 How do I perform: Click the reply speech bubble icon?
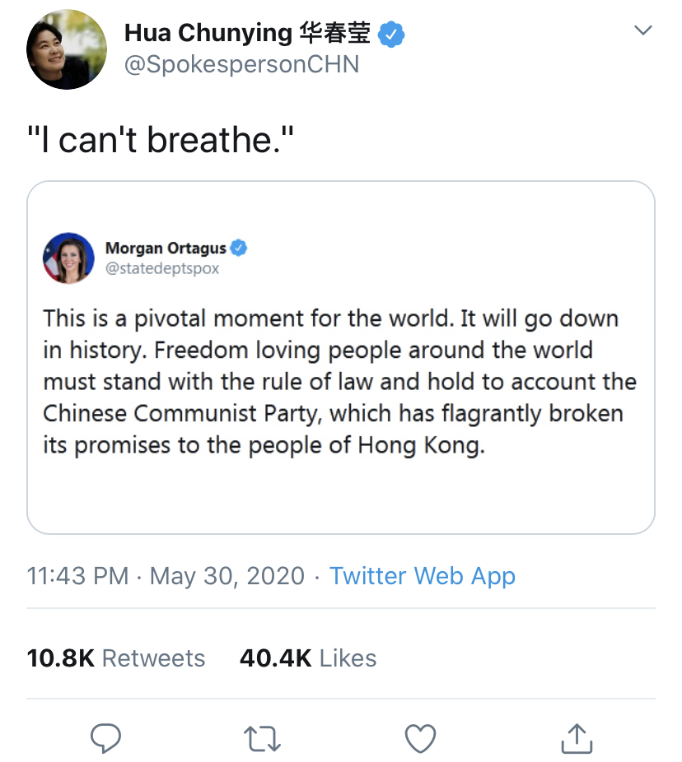coord(105,738)
